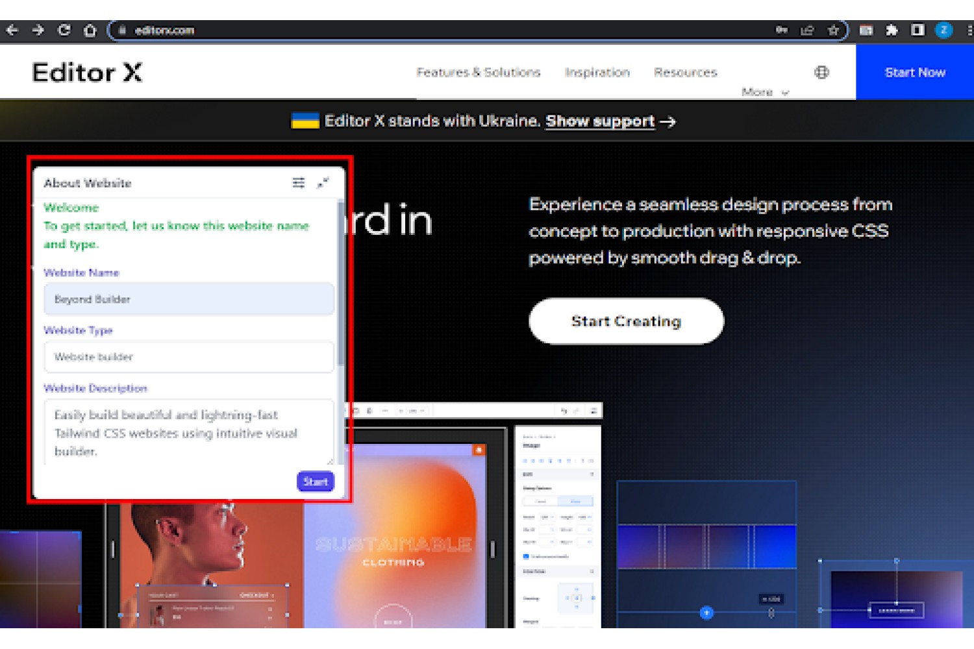Click the About Website panel title
974x649 pixels.
coord(88,183)
